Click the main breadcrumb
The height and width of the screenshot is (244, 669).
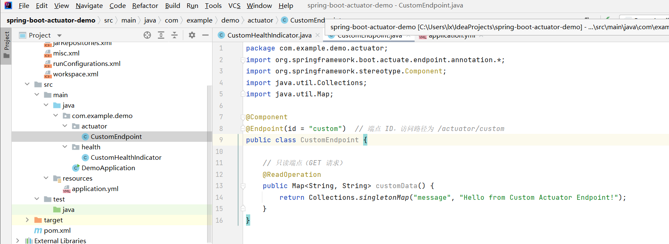[128, 20]
